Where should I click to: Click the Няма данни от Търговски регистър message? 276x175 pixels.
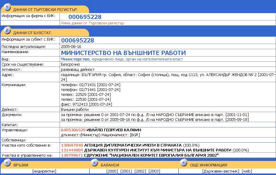[x=92, y=23]
